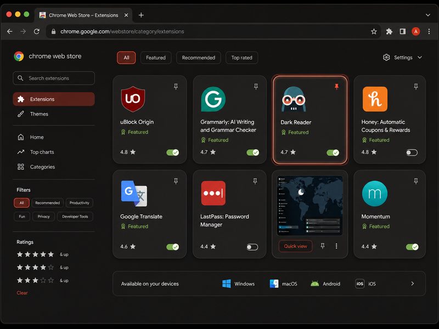Click the Momentum teal icon
Image resolution: width=439 pixels, height=329 pixels.
(375, 194)
